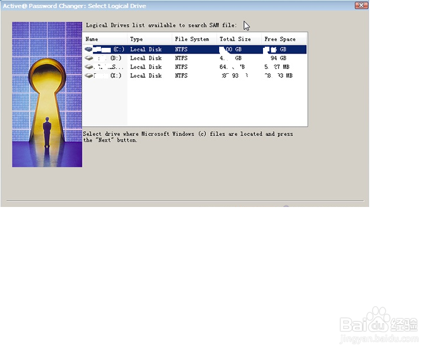The image size is (443, 354).
Task: Click 'Local Disk' in the D: row
Action: (146, 58)
